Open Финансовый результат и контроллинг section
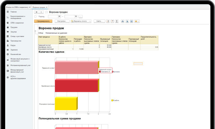This screenshot has height=129, width=215. [x=20, y=60]
